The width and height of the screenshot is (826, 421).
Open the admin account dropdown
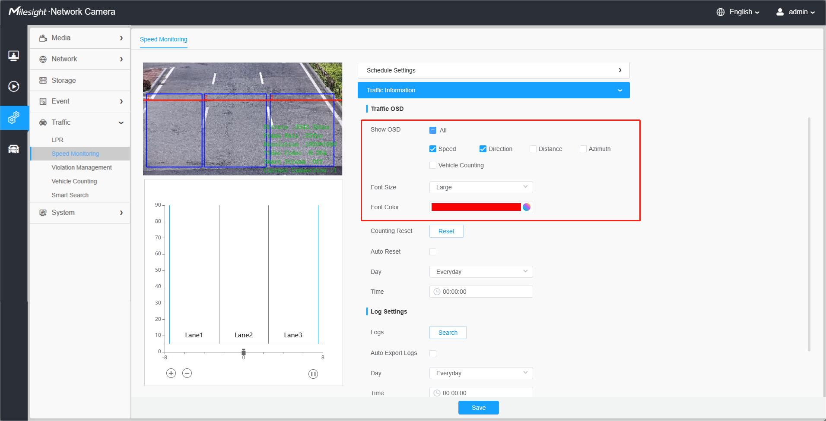point(802,12)
